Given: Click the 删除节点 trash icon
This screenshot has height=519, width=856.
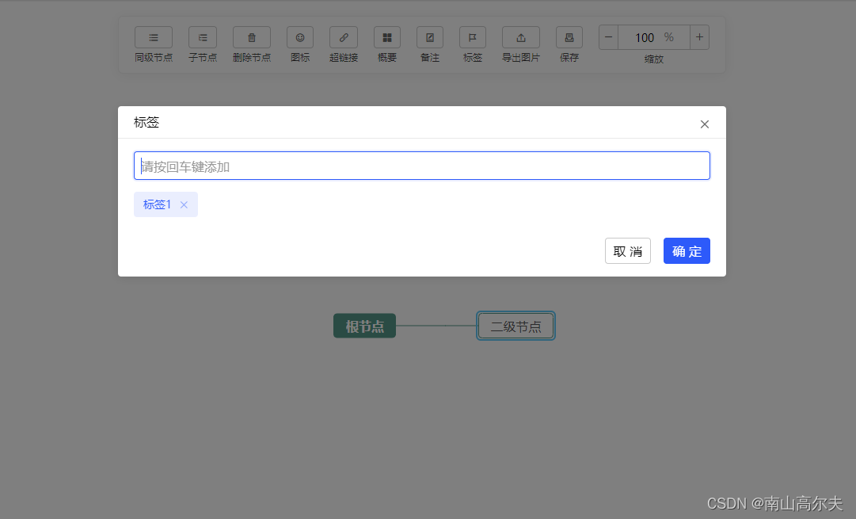Looking at the screenshot, I should coord(252,38).
